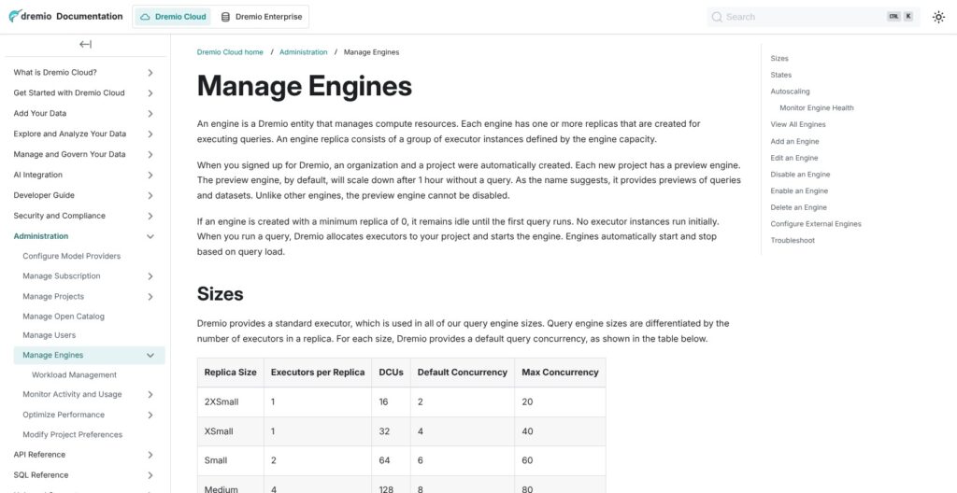The width and height of the screenshot is (957, 493).
Task: Jump to Enable an Engine section
Action: click(799, 191)
